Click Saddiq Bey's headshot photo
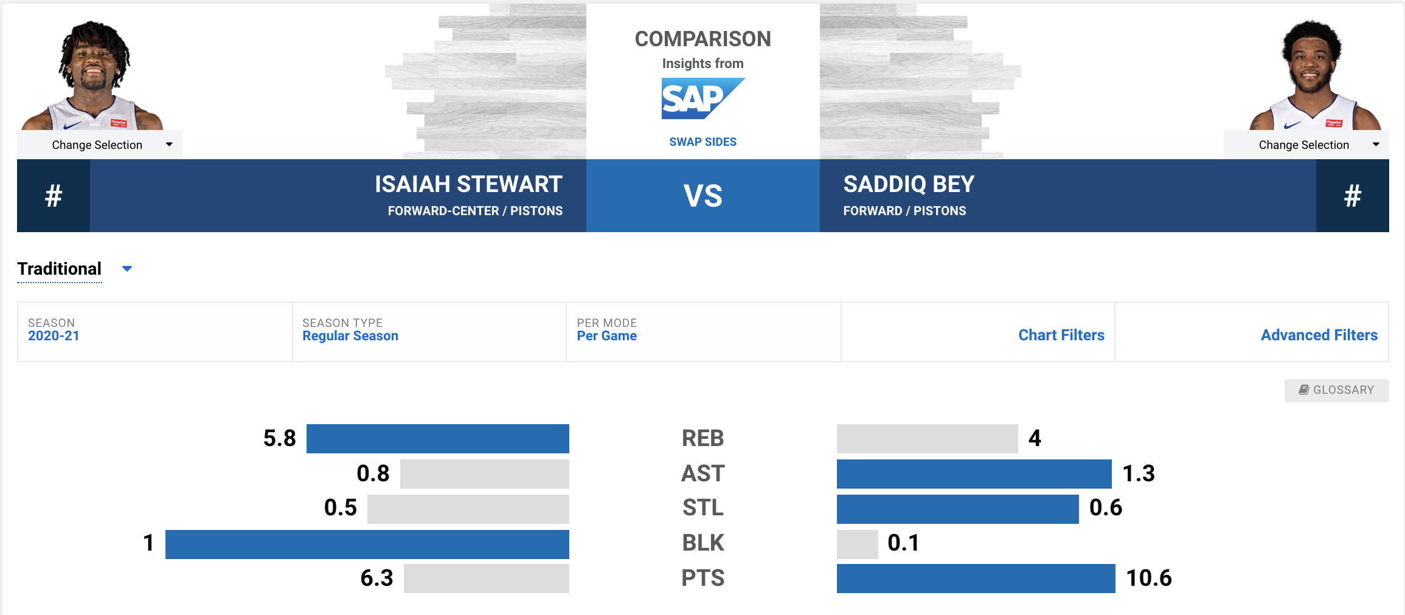Screen dimensions: 1405x615 tap(1314, 76)
